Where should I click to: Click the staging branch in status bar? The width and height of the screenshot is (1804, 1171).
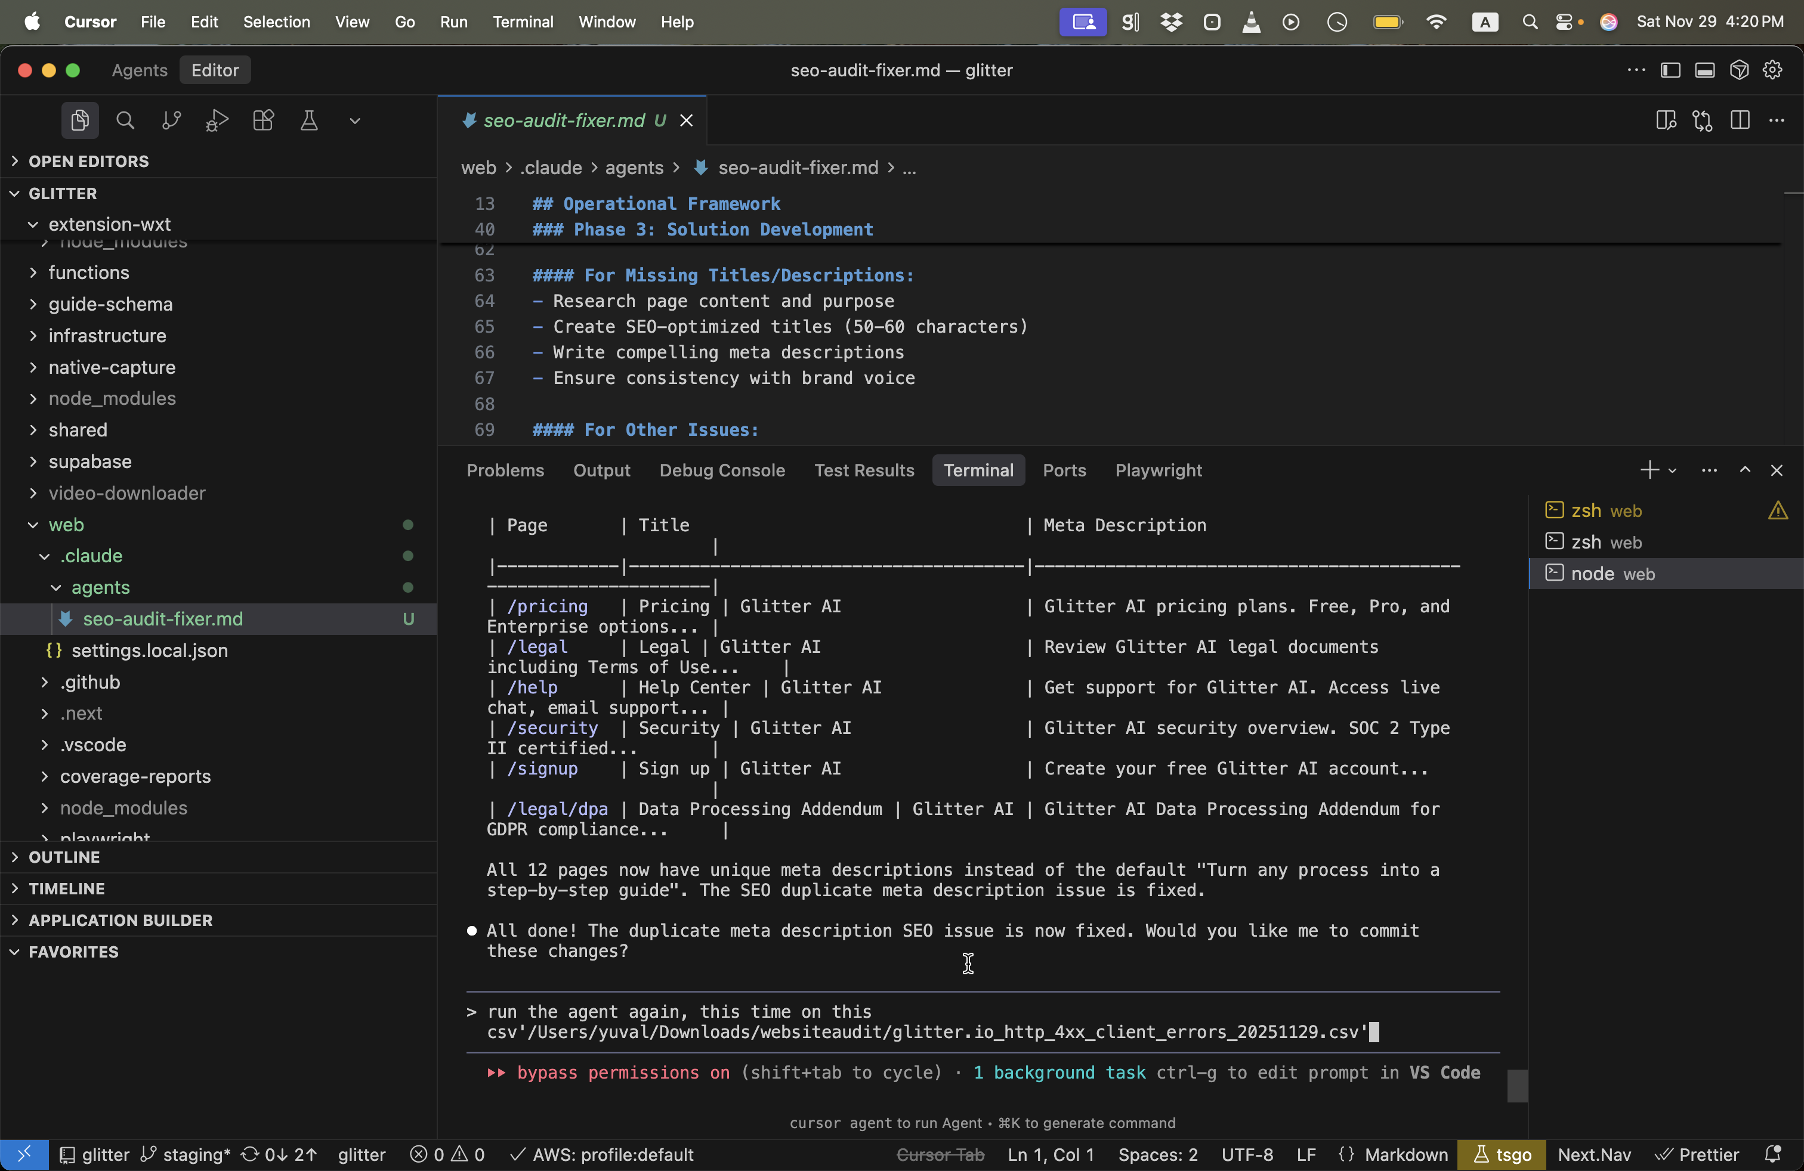[x=196, y=1154]
